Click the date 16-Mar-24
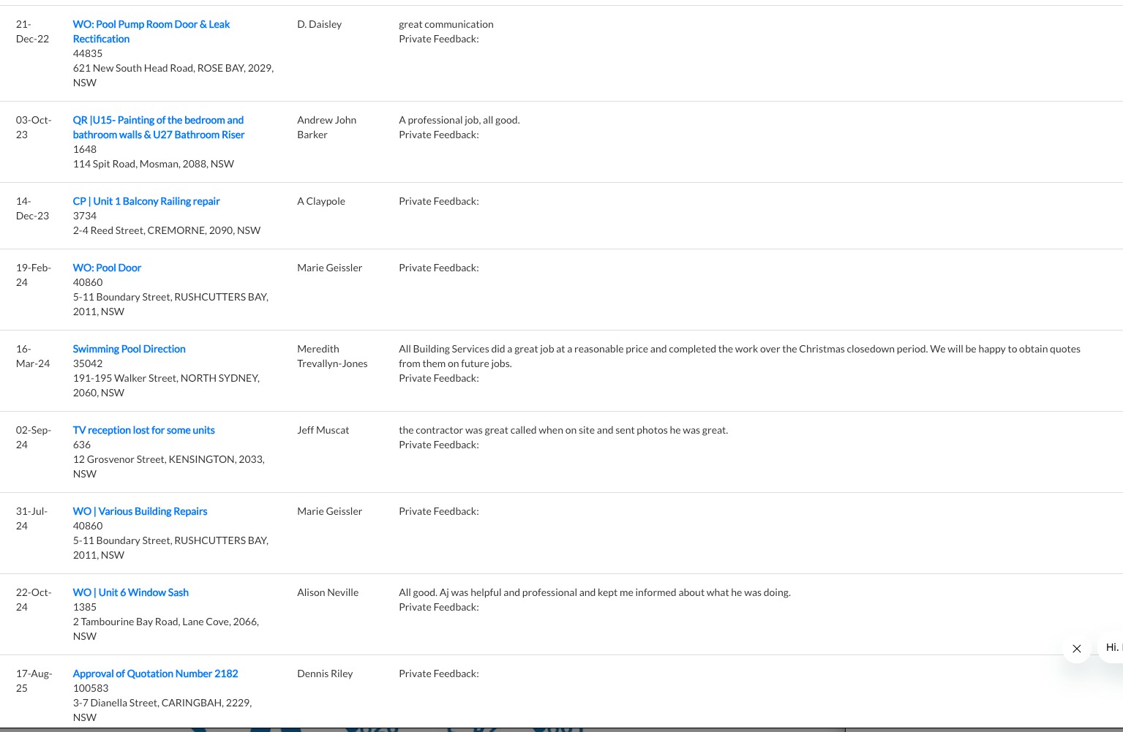Image resolution: width=1123 pixels, height=732 pixels. point(33,356)
